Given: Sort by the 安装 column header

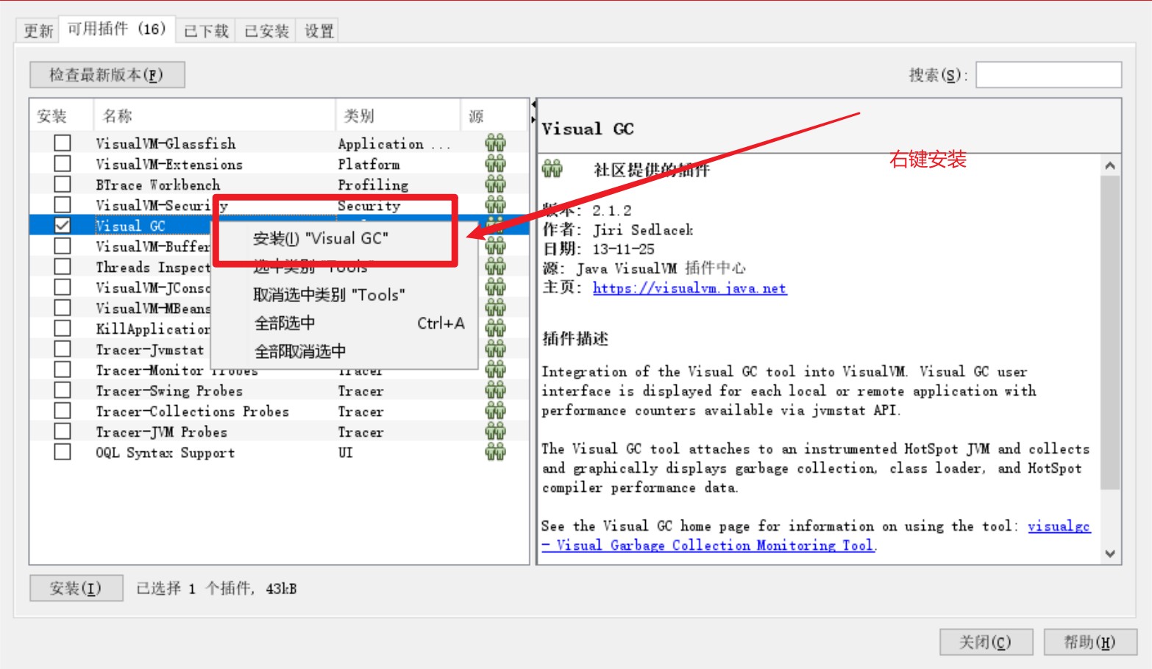Looking at the screenshot, I should (62, 115).
